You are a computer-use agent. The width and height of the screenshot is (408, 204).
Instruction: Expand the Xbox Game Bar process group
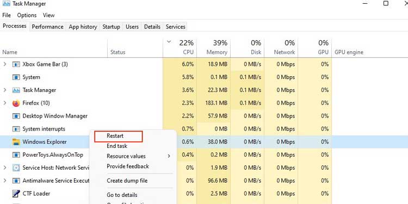pyautogui.click(x=5, y=64)
